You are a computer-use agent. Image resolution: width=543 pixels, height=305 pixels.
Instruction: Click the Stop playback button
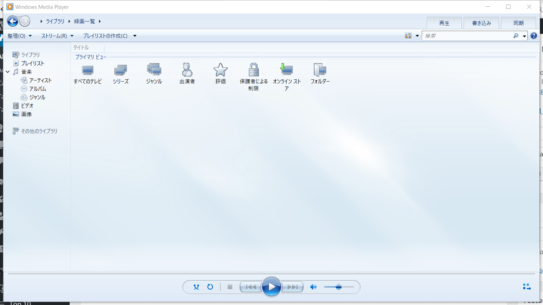[230, 287]
